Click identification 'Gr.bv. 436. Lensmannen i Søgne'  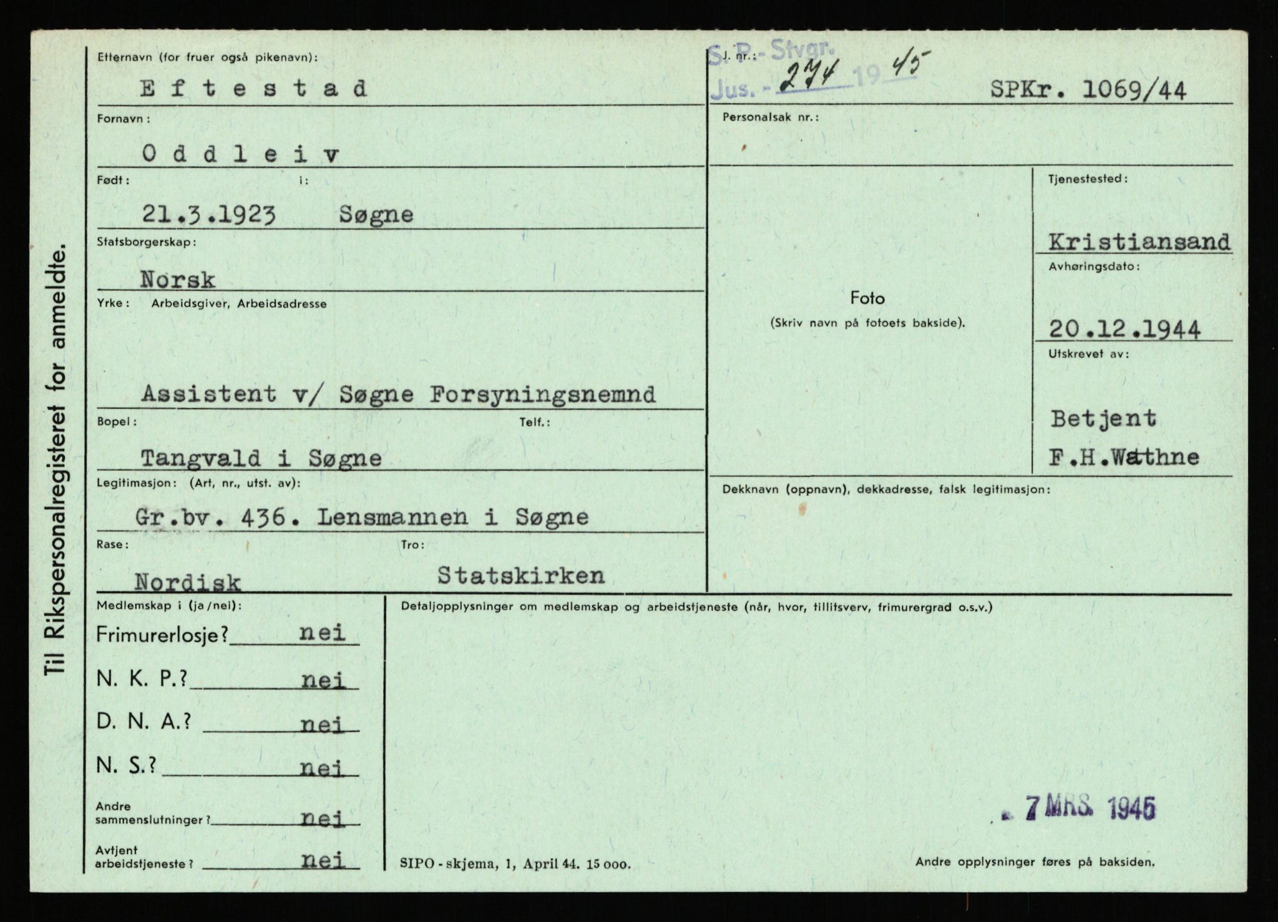pyautogui.click(x=361, y=517)
